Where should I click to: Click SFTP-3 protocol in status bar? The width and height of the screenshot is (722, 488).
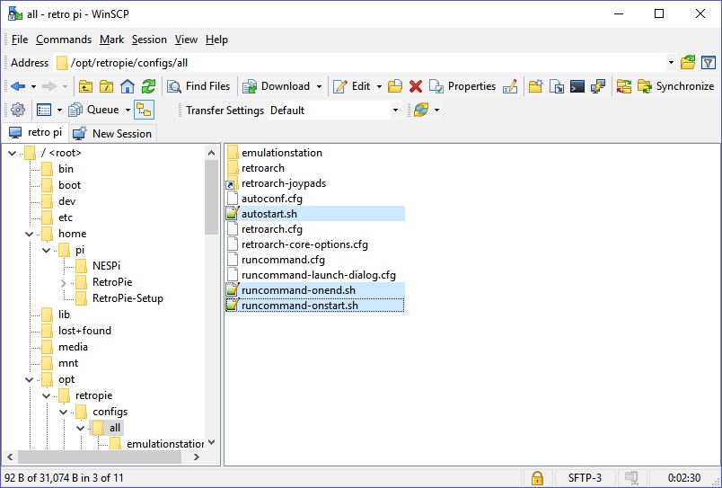(585, 478)
